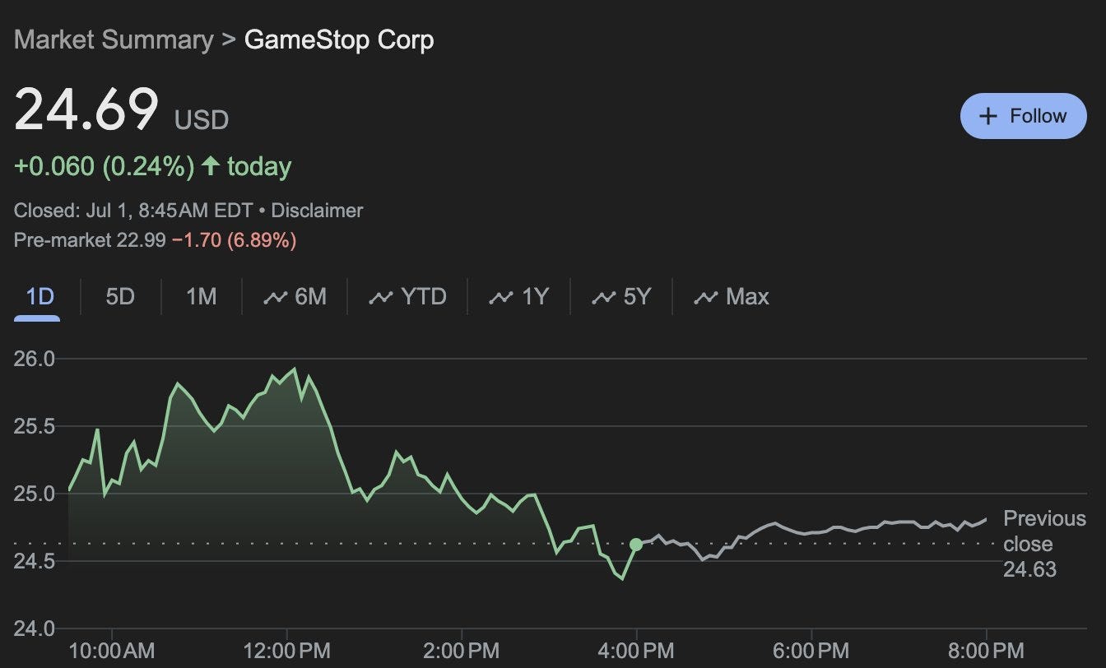The image size is (1106, 668).
Task: Select the 1D range tab
Action: point(39,297)
